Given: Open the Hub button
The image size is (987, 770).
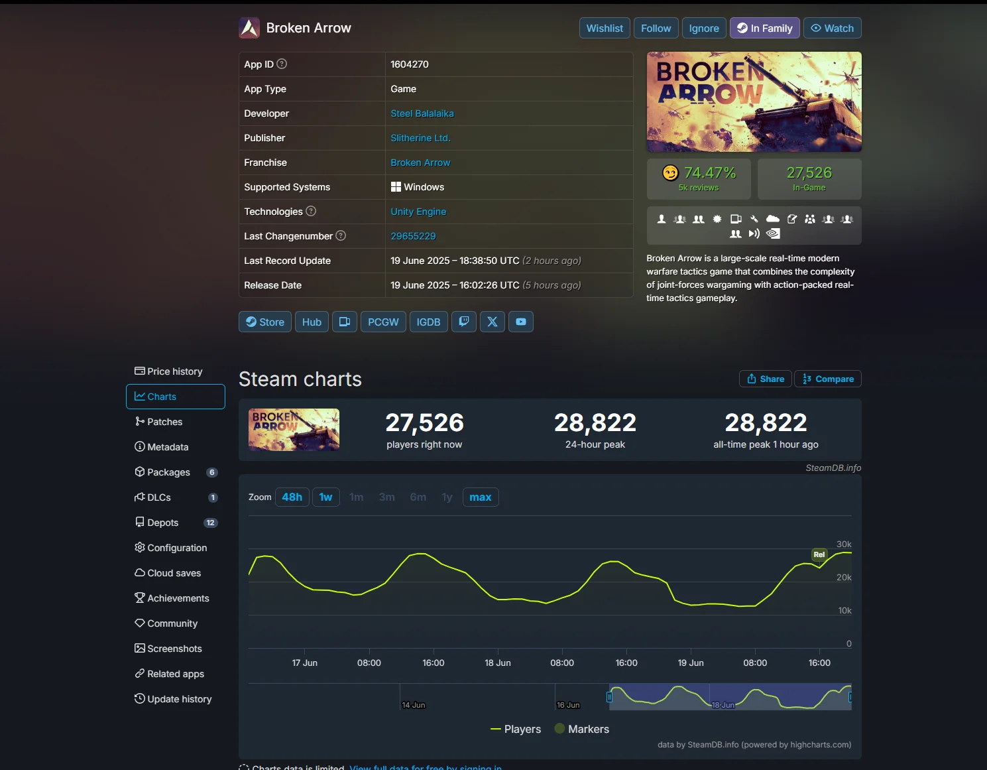Looking at the screenshot, I should 312,322.
